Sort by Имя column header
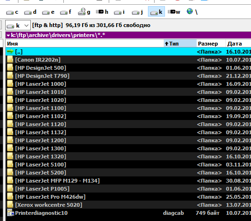 (85, 44)
